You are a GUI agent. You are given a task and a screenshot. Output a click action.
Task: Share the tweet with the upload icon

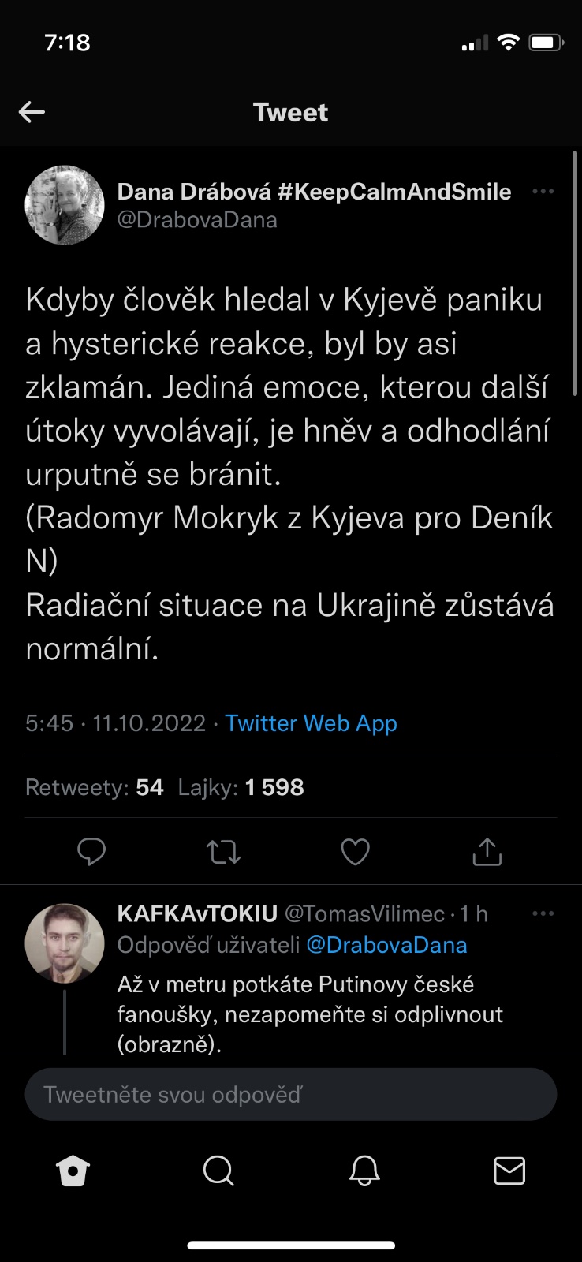(487, 852)
